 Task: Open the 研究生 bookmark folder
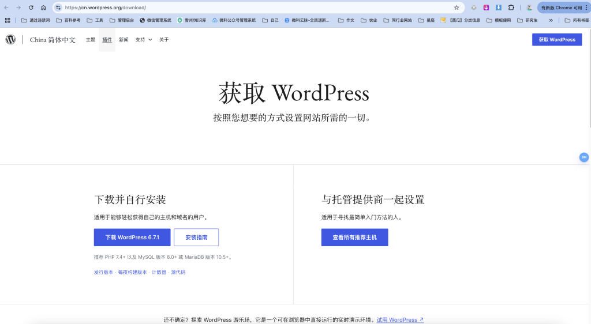[528, 20]
